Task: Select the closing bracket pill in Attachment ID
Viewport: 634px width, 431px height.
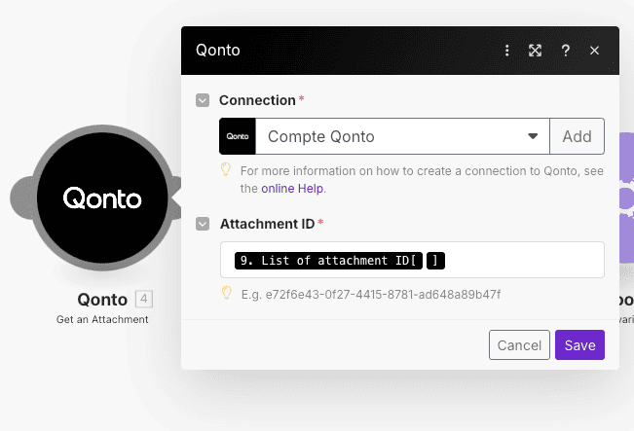Action: 435,261
